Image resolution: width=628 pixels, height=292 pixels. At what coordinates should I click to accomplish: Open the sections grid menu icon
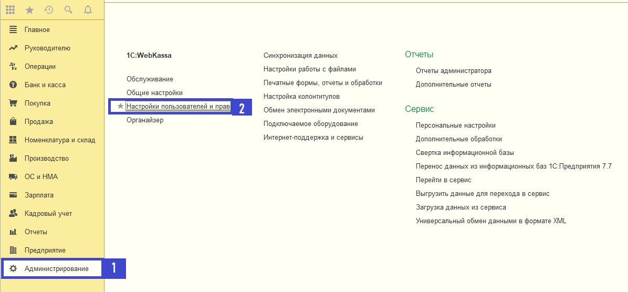coord(10,10)
